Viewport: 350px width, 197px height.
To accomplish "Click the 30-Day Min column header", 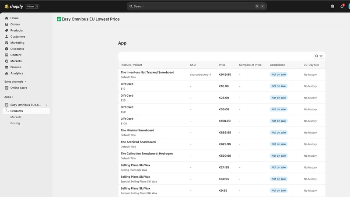I will (x=311, y=65).
